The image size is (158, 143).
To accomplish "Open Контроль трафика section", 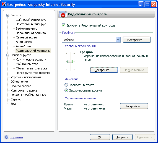I will [x=24, y=90].
